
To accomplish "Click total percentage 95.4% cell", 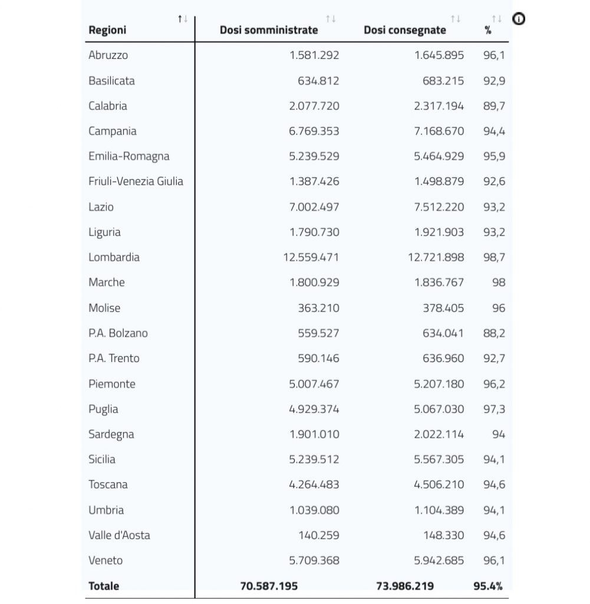I will click(x=487, y=586).
